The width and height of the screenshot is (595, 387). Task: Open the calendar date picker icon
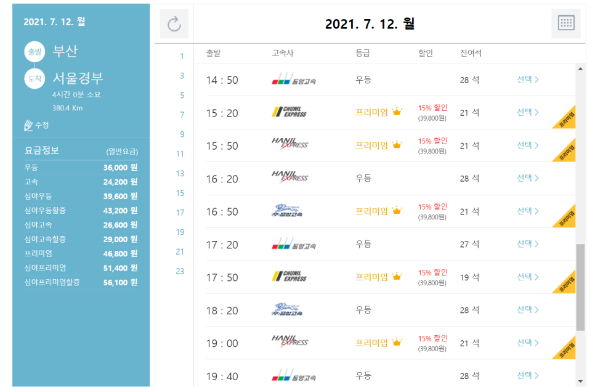565,24
